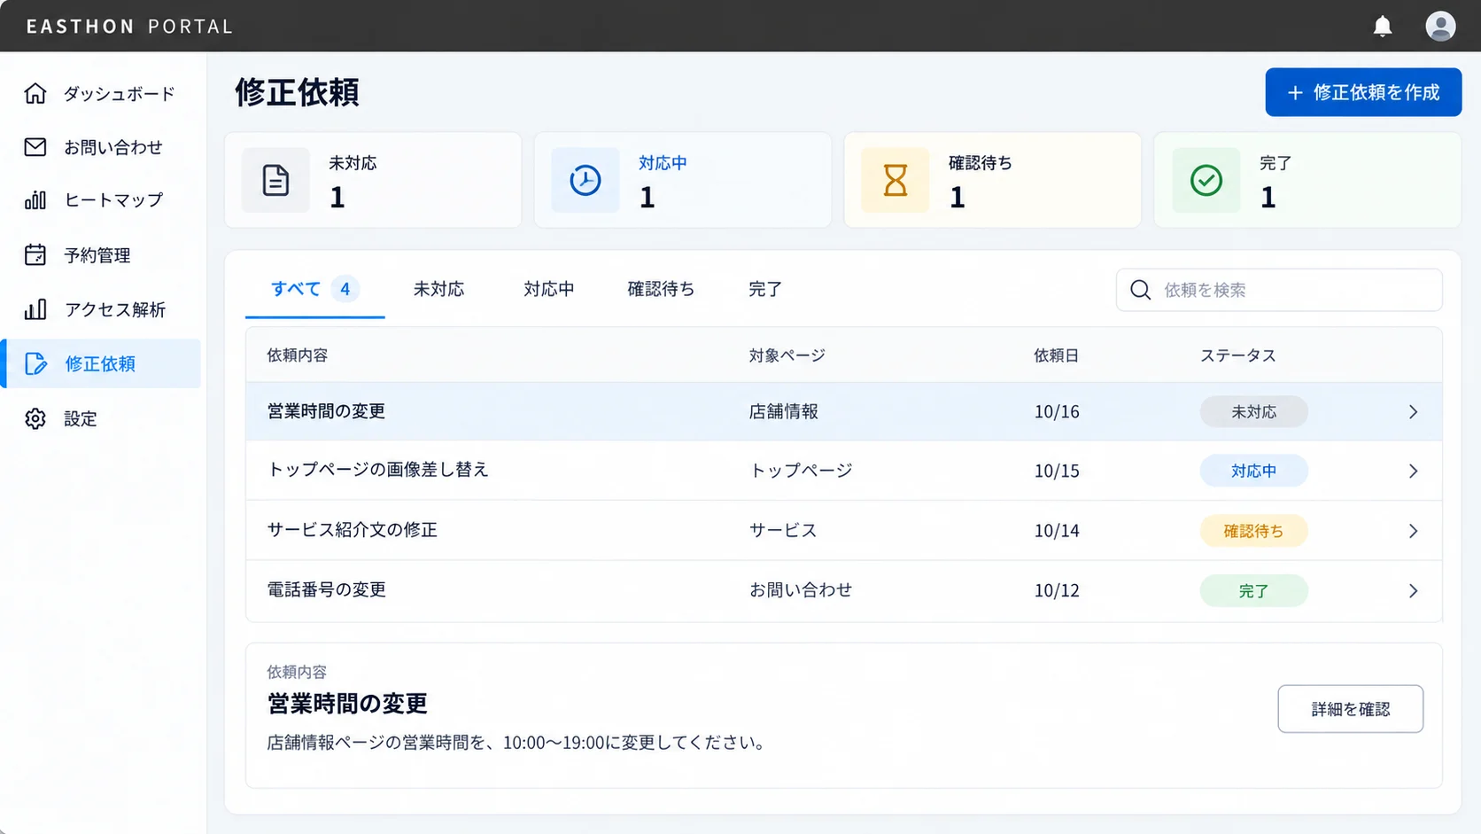Image resolution: width=1481 pixels, height=834 pixels.
Task: Click the 修正依頼を作成 button
Action: (1363, 92)
